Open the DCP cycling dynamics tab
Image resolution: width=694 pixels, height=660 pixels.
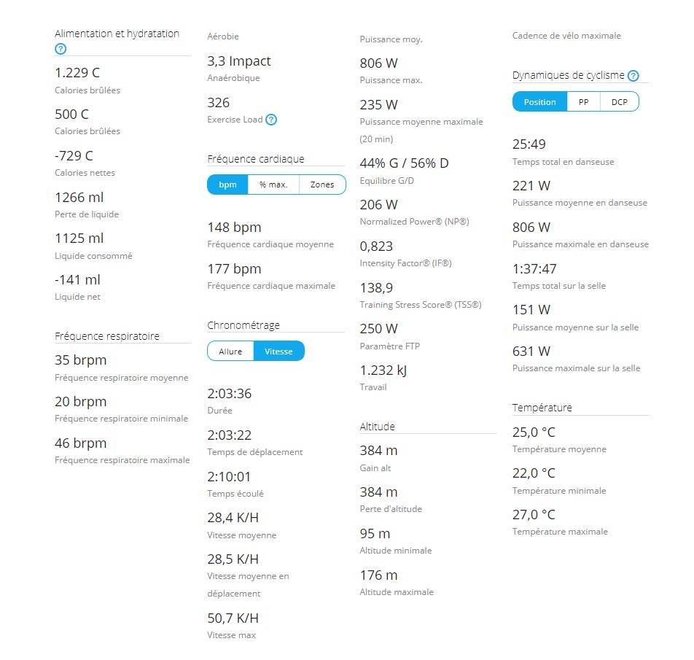(620, 102)
